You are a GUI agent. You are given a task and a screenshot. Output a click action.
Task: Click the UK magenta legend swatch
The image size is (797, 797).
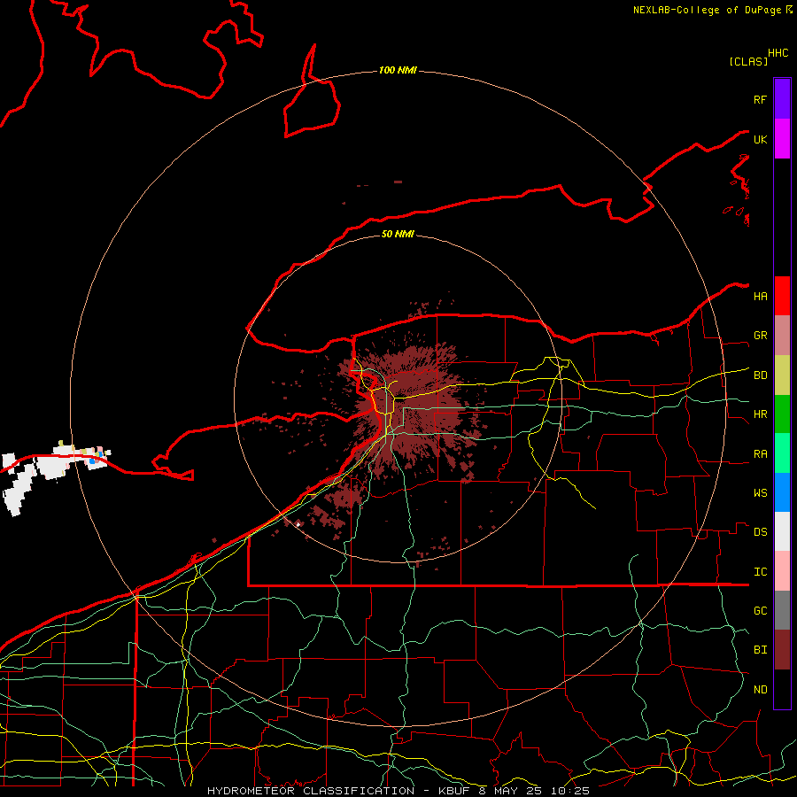point(782,139)
